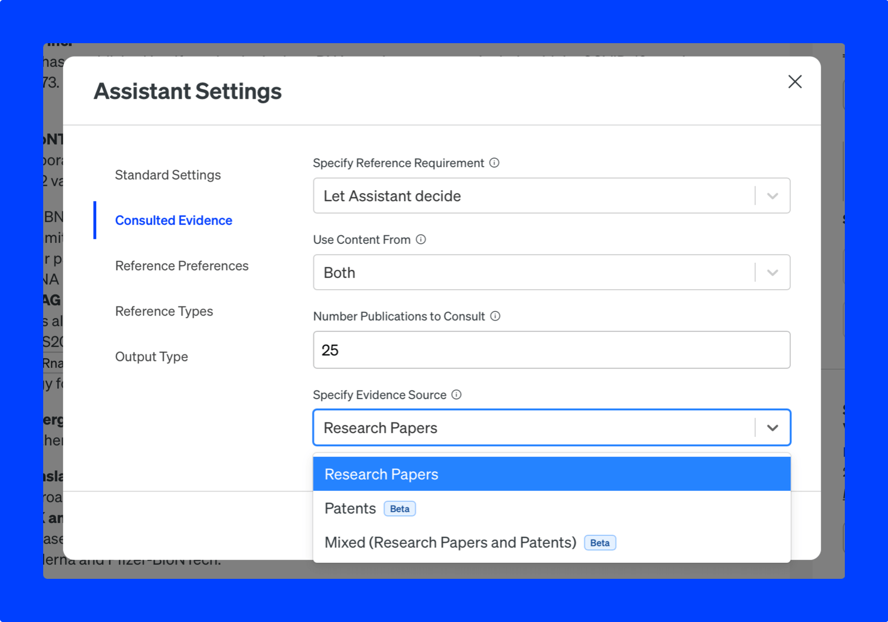The width and height of the screenshot is (888, 622).
Task: Show info for Number Publications to Consult
Action: [495, 316]
